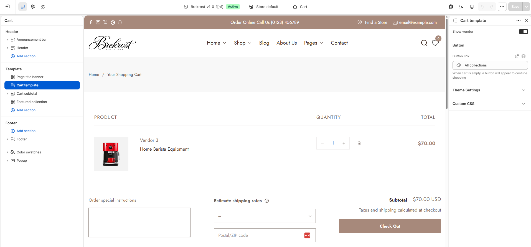This screenshot has height=247, width=531.
Task: Increase quantity with plus button
Action: [x=344, y=143]
